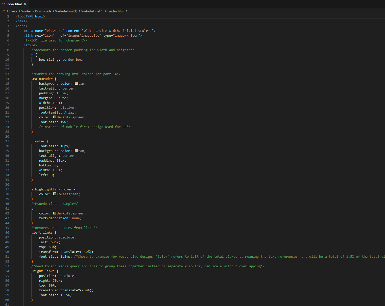The height and width of the screenshot is (306, 385).
Task: Click the <style> opening tag
Action: [x=30, y=45]
